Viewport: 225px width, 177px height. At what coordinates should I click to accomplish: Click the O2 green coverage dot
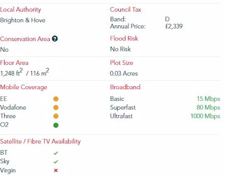click(56, 125)
